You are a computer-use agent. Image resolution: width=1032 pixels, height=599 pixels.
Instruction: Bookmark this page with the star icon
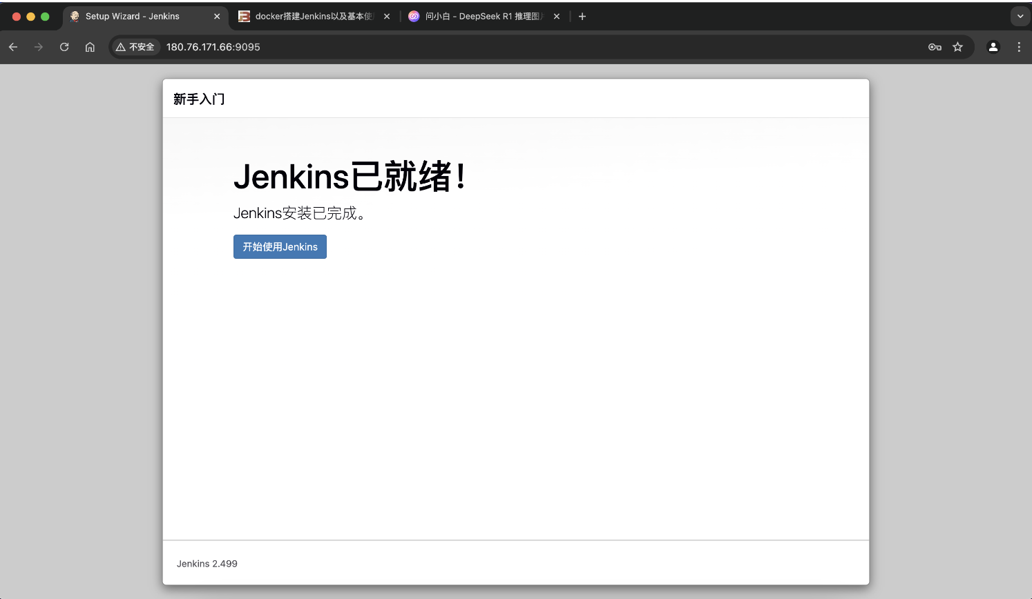tap(957, 47)
